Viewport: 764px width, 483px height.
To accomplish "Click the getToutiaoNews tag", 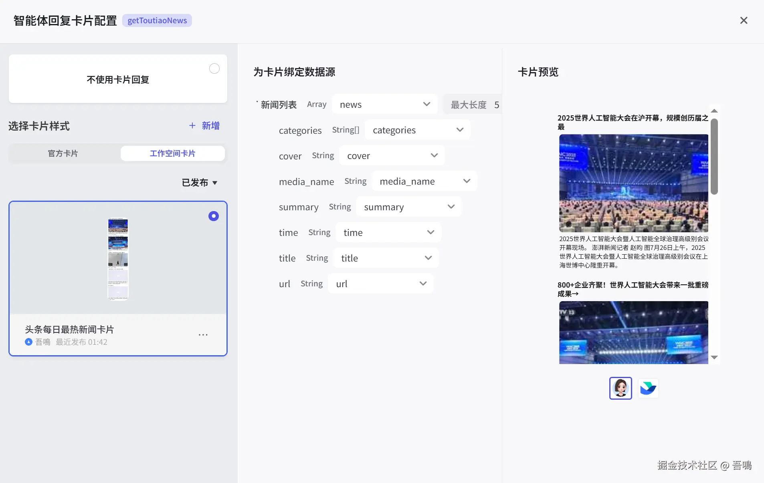I will click(157, 20).
